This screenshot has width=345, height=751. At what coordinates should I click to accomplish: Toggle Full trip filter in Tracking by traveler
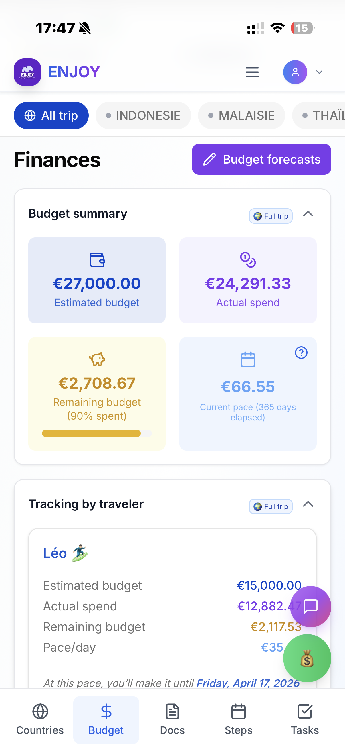270,506
